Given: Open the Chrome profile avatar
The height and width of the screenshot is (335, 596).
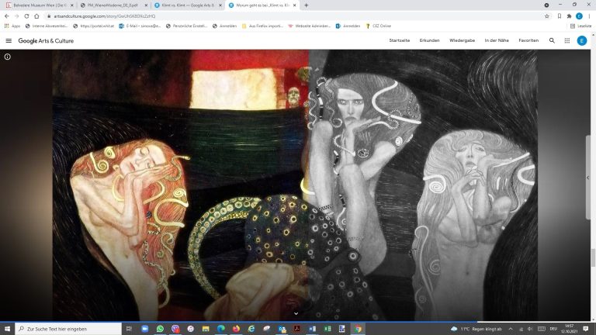Looking at the screenshot, I should click(x=579, y=16).
